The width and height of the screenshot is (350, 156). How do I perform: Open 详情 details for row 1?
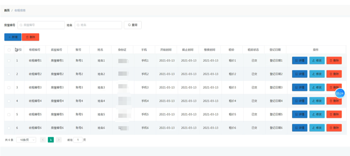pos(300,61)
